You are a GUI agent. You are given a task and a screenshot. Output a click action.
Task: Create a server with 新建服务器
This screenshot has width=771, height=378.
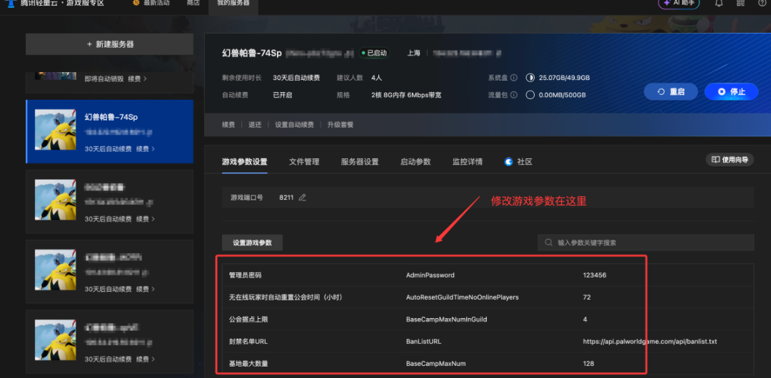point(110,44)
